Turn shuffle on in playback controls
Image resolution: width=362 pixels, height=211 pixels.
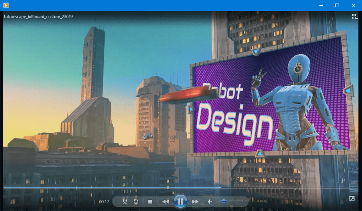coord(125,201)
